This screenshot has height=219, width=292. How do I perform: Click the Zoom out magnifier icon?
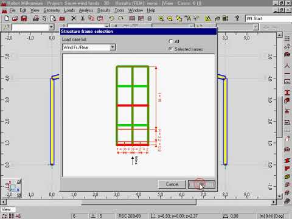[x=170, y=18]
